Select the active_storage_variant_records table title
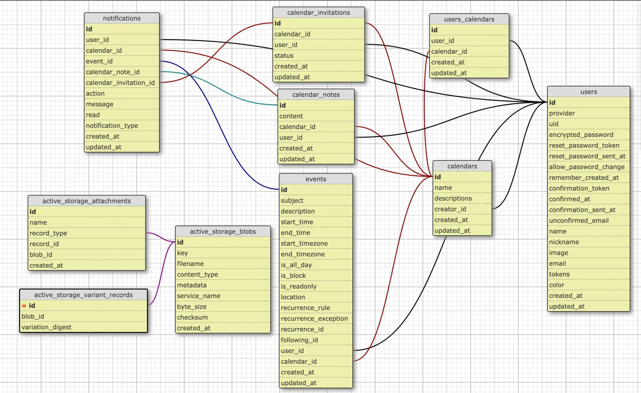The image size is (641, 393). pyautogui.click(x=83, y=295)
